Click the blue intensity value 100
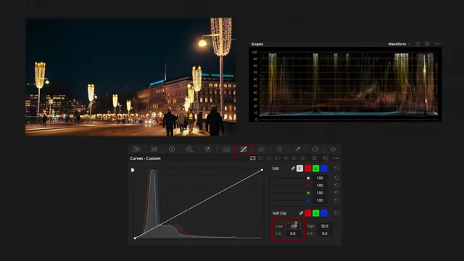 (x=320, y=200)
